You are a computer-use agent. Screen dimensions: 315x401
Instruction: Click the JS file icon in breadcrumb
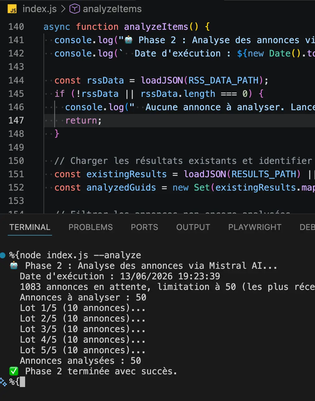pos(12,9)
